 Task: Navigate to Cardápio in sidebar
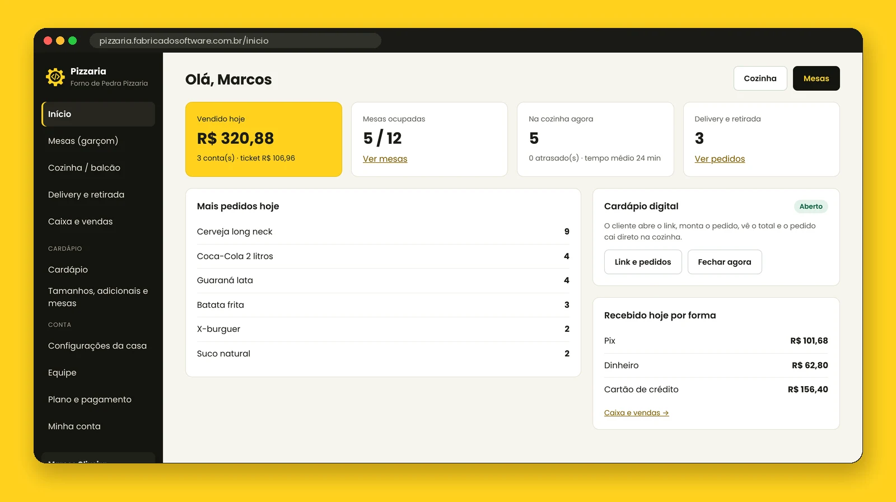click(x=99, y=270)
